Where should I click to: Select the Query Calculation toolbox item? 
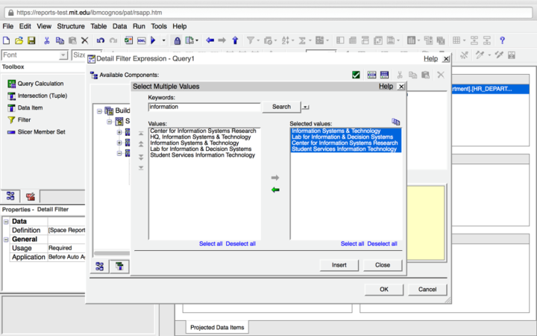click(x=40, y=84)
